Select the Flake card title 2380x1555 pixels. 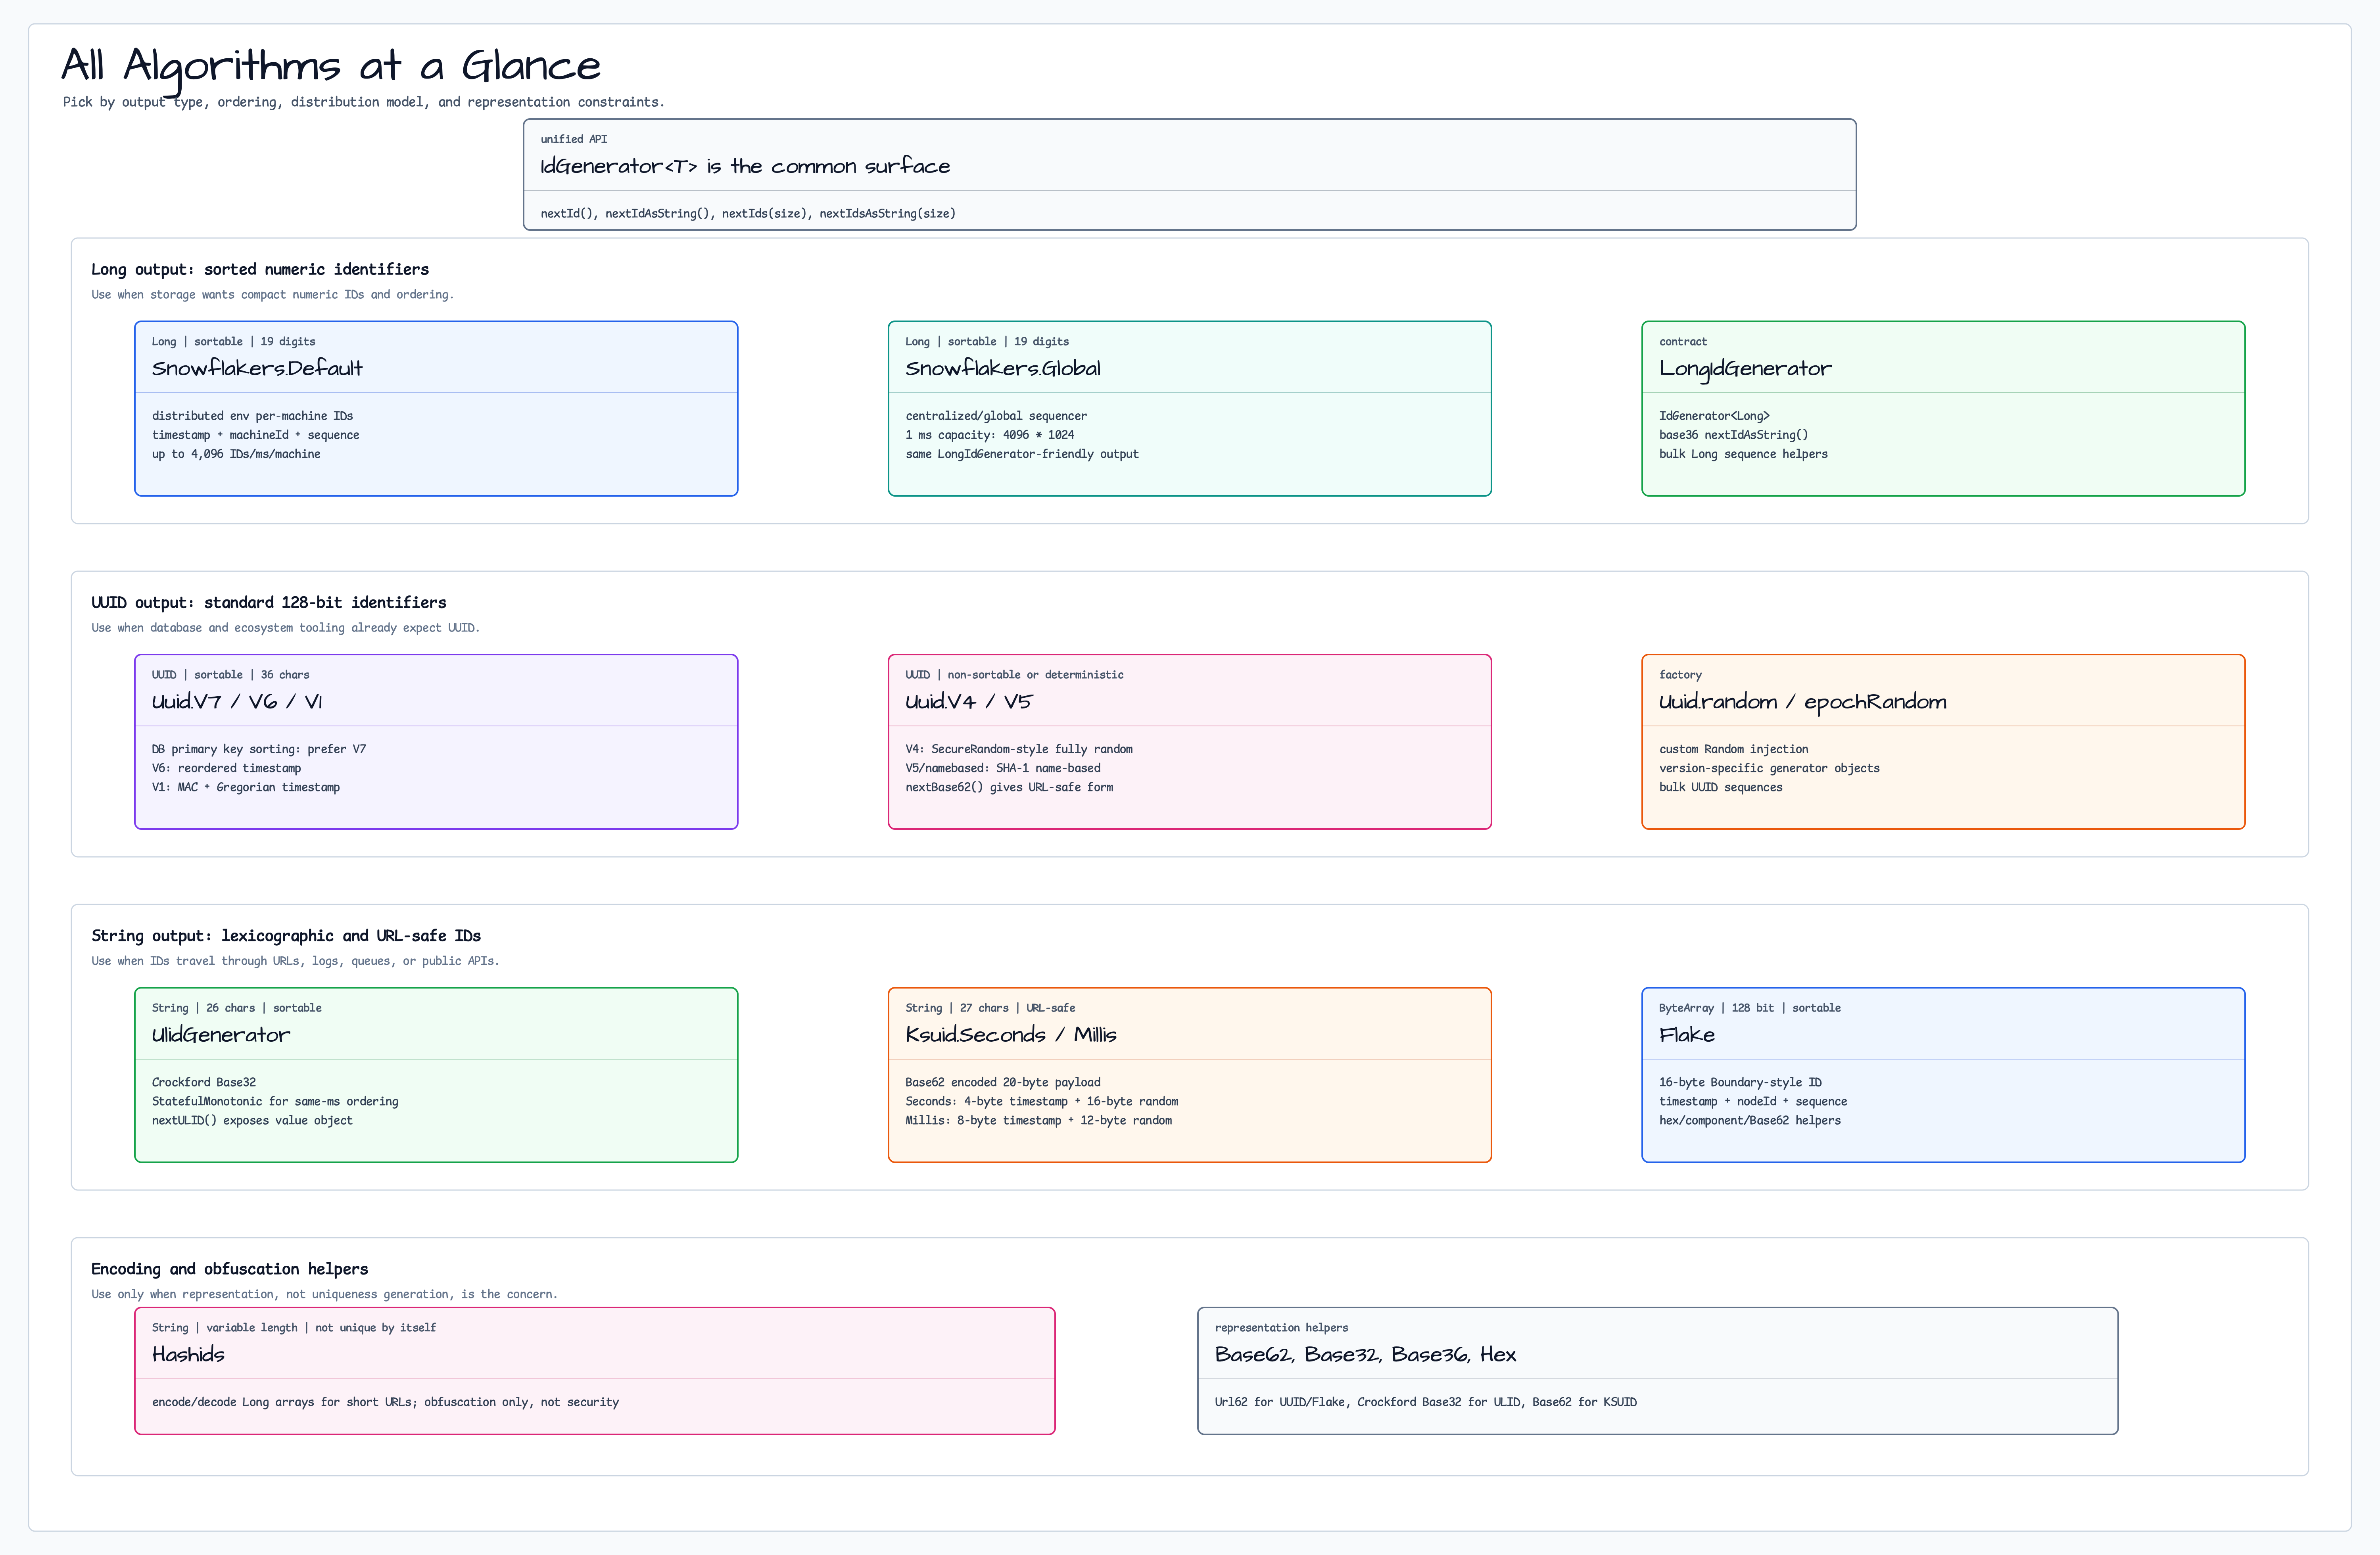tap(1687, 1035)
